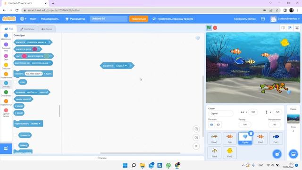Viewport: 302px width, 170px height.
Task: Click Сохранить сейчас
Action: (x=245, y=19)
